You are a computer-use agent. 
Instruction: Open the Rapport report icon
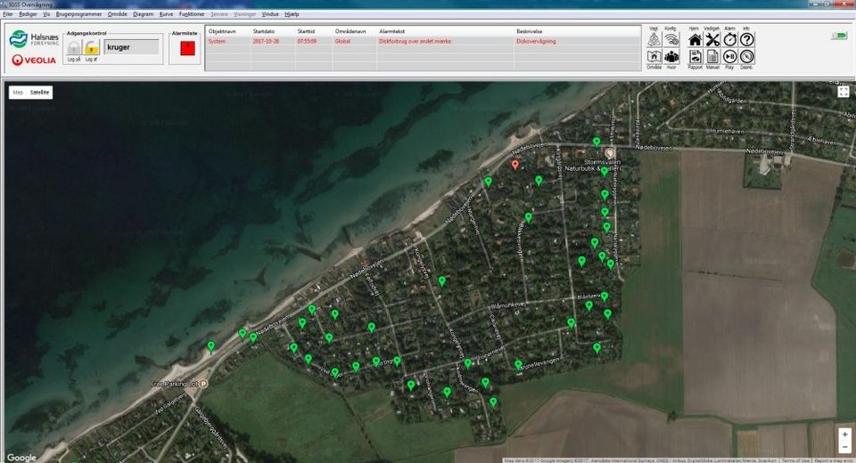pyautogui.click(x=695, y=56)
